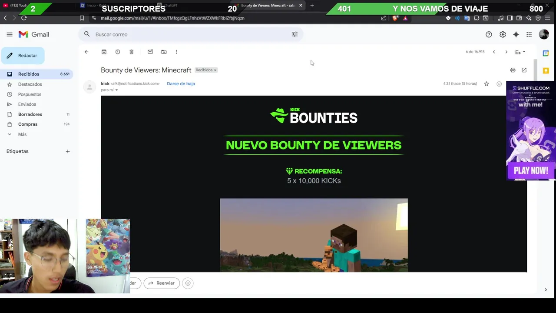Open Google apps grid
Image resolution: width=556 pixels, height=313 pixels.
[x=529, y=34]
